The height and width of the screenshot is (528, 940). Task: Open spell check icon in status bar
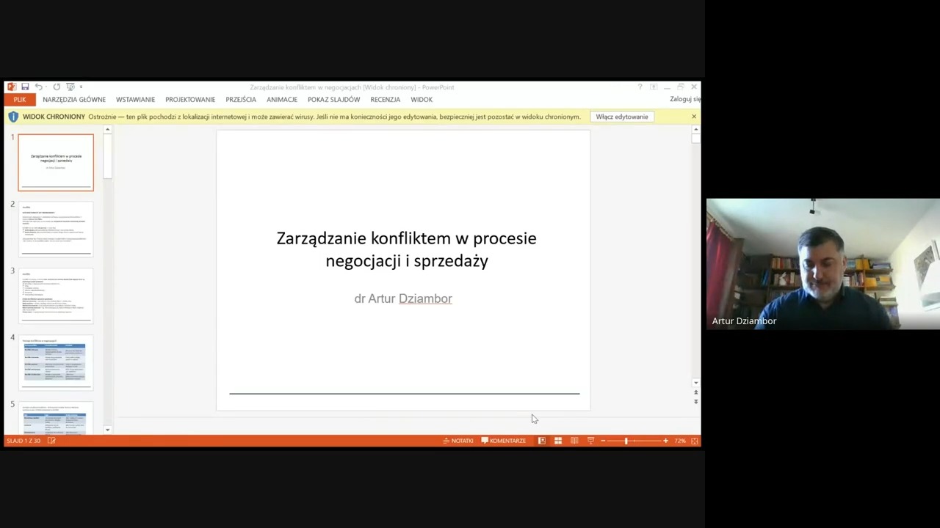pos(51,441)
